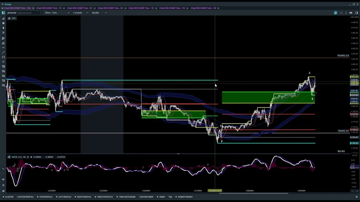
Task: Click the time axis zoom-out minus button
Action: coord(352,191)
